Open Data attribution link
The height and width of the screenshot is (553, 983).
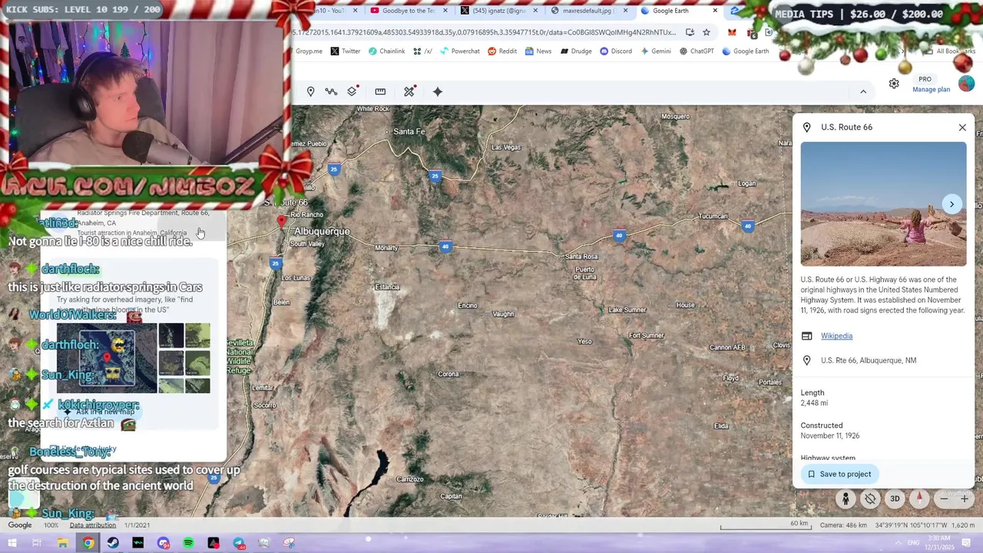click(92, 525)
